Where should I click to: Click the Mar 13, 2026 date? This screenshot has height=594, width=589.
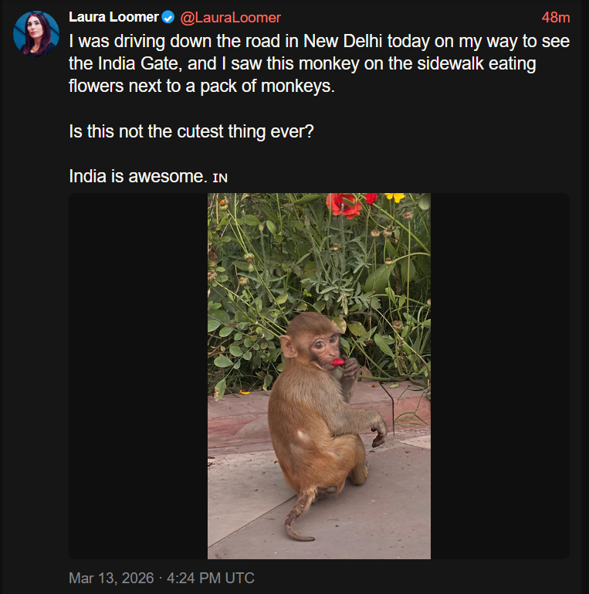[x=110, y=578]
